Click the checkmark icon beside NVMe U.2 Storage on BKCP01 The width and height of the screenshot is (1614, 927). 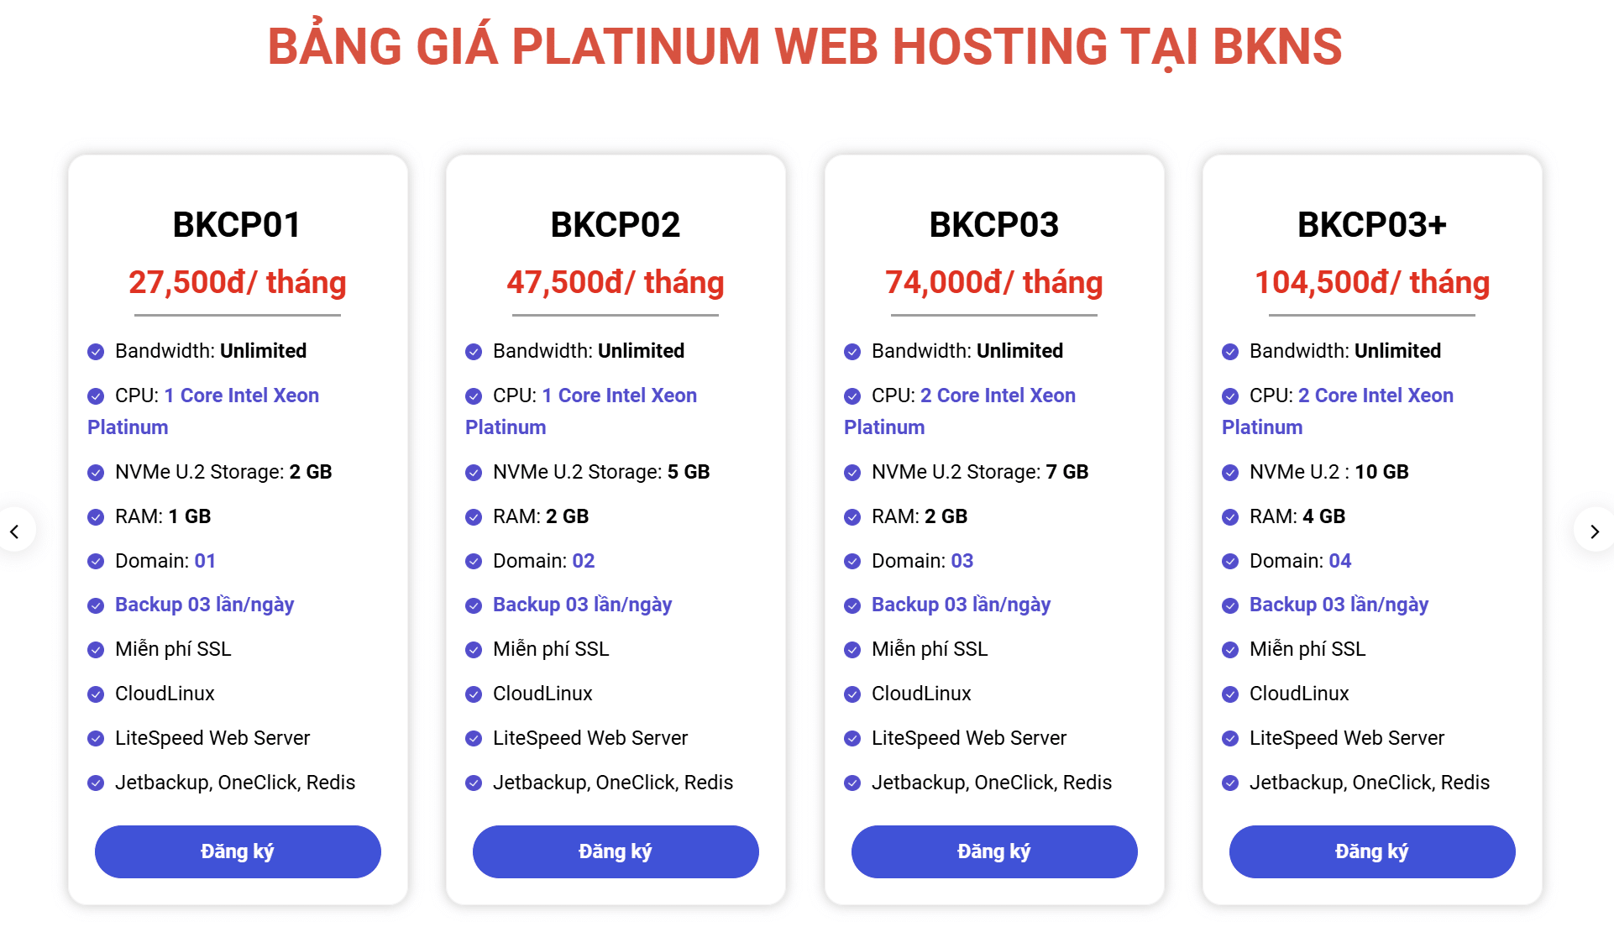[x=95, y=473]
